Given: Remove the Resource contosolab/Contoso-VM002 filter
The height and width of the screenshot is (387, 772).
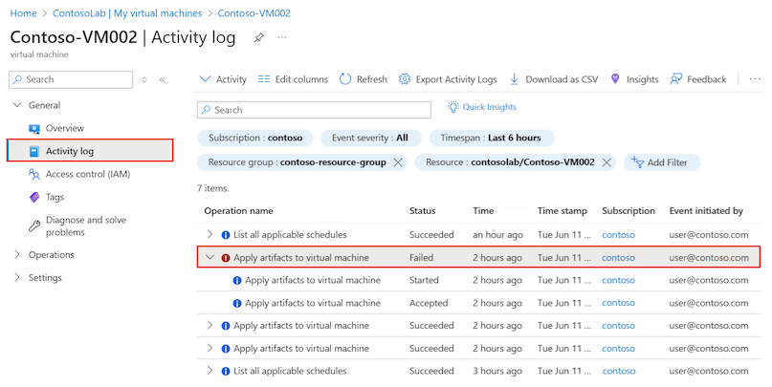Looking at the screenshot, I should pos(606,163).
